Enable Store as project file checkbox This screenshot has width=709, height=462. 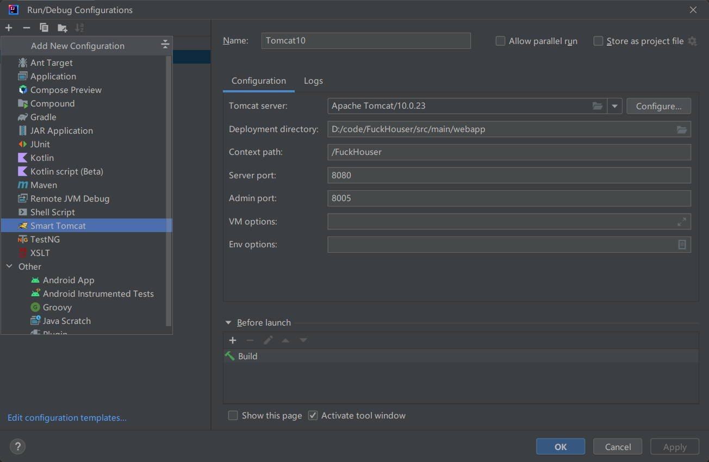(598, 41)
